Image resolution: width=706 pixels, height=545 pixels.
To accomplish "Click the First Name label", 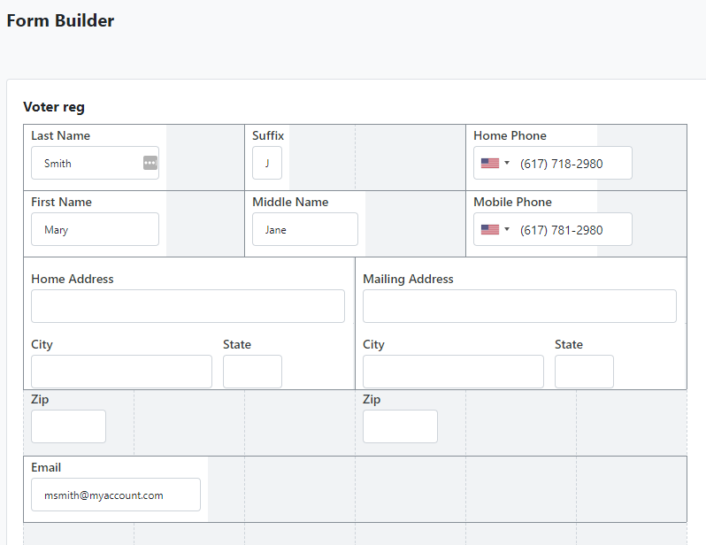I will coord(61,202).
